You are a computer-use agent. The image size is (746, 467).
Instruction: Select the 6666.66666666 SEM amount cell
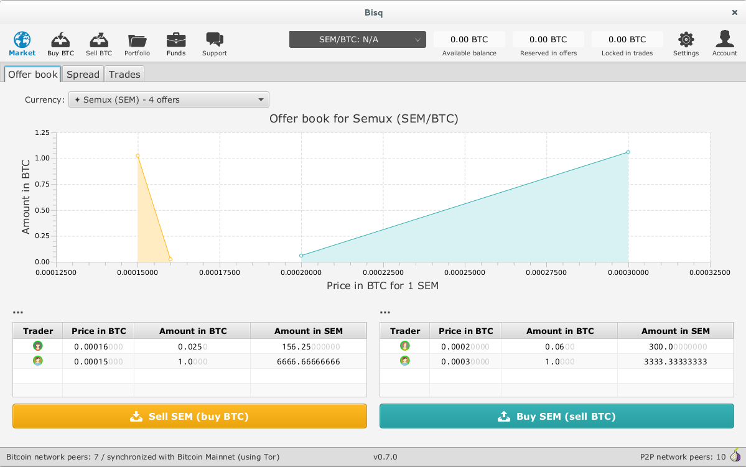(309, 361)
